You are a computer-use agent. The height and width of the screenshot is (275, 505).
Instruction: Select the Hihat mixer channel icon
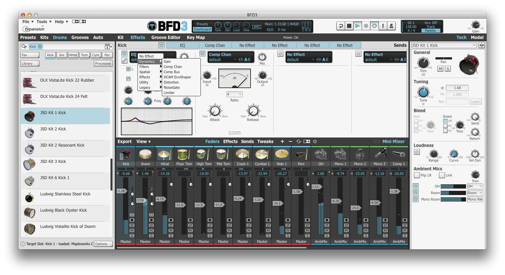point(165,154)
